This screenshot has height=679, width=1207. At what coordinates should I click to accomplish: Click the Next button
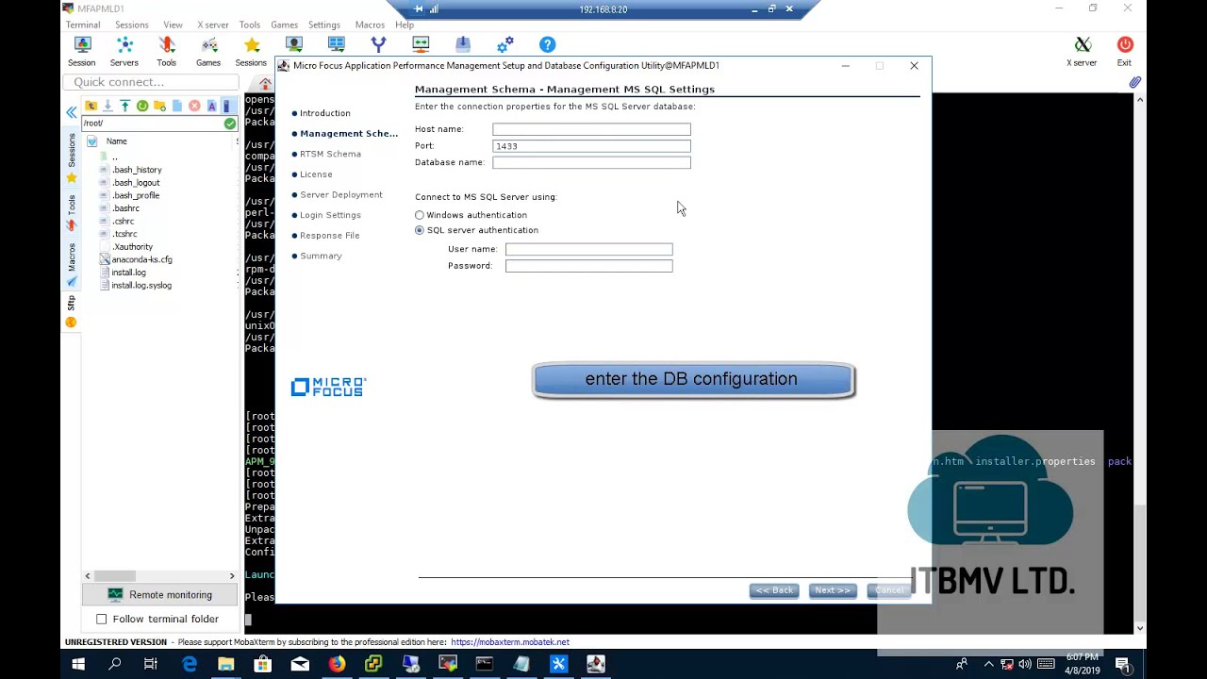tap(832, 590)
